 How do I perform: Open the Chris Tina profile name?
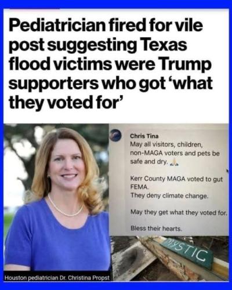(x=144, y=136)
